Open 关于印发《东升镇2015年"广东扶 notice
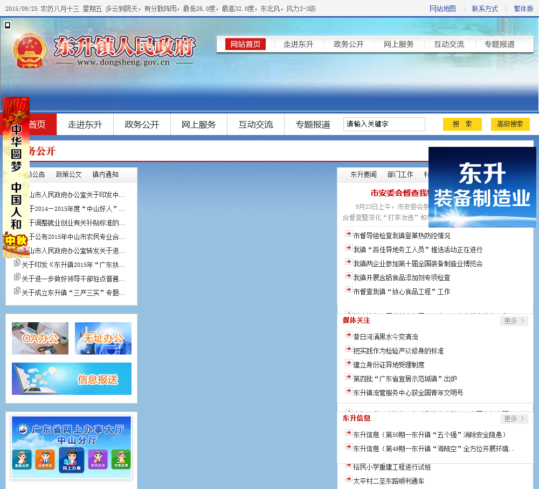Image resolution: width=539 pixels, height=489 pixels. pyautogui.click(x=73, y=265)
